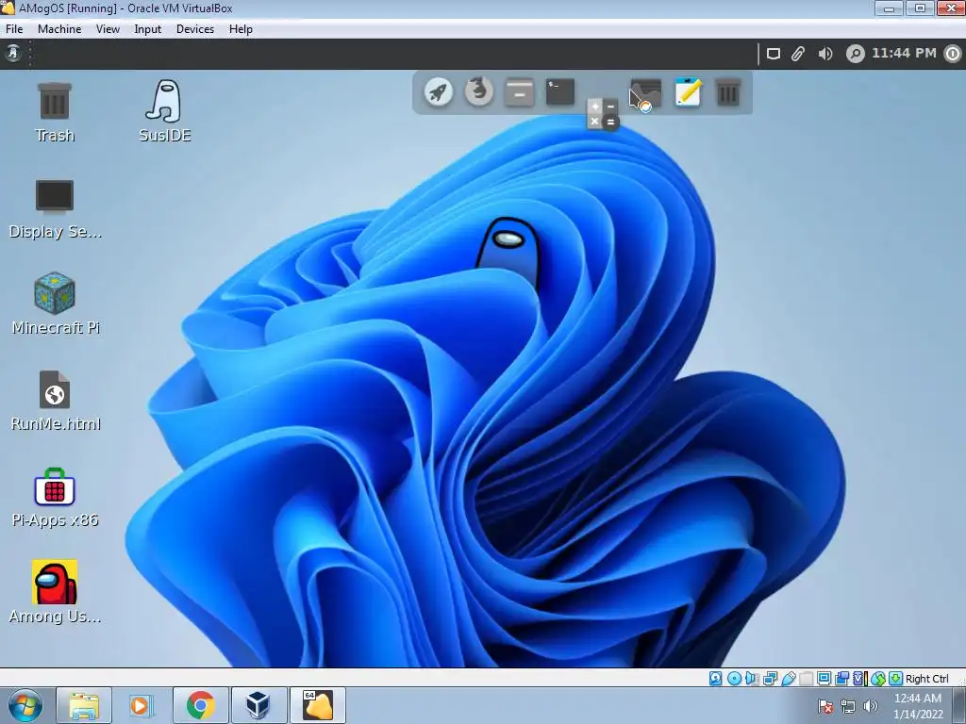Click the VirtualBox audio status icon
966x724 pixels.
(752, 679)
